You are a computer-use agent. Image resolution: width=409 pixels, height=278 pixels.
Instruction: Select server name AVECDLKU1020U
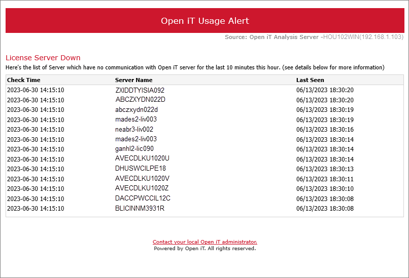[142, 158]
